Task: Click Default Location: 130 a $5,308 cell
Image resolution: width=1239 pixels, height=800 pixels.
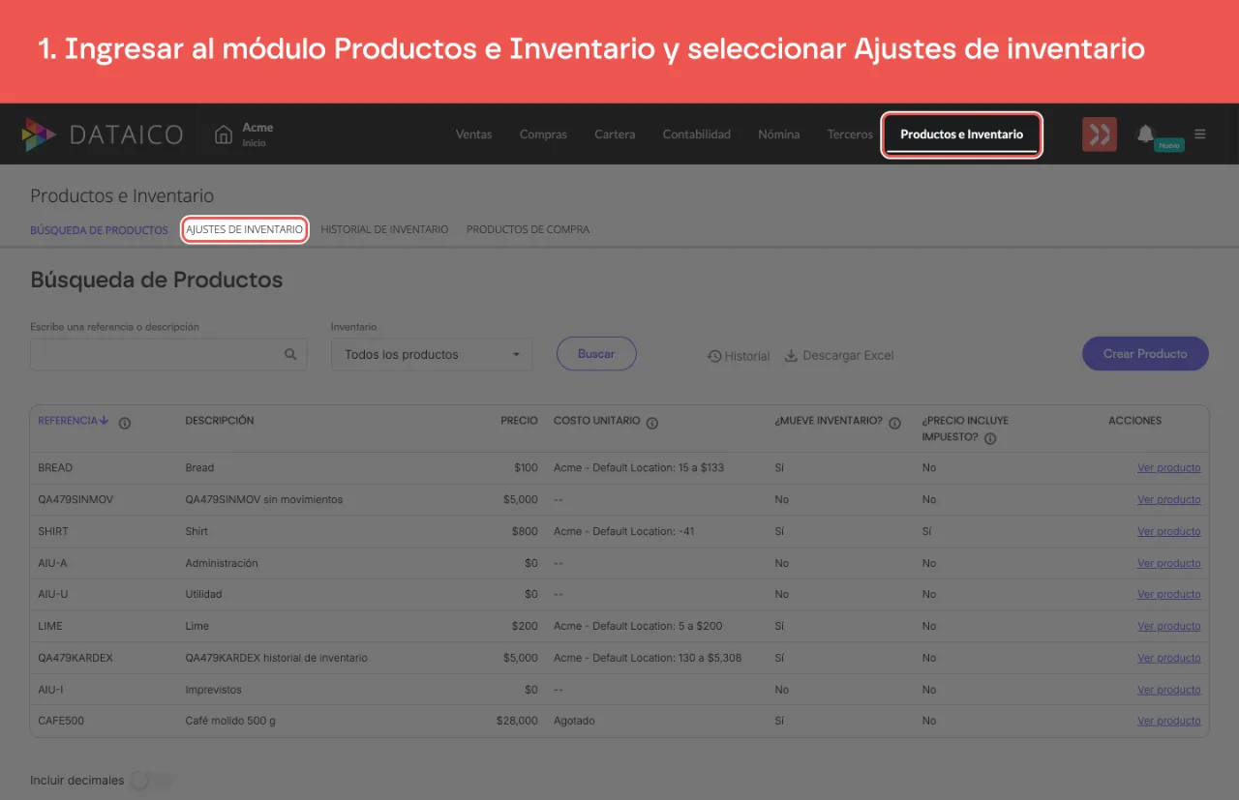Action: coord(648,658)
